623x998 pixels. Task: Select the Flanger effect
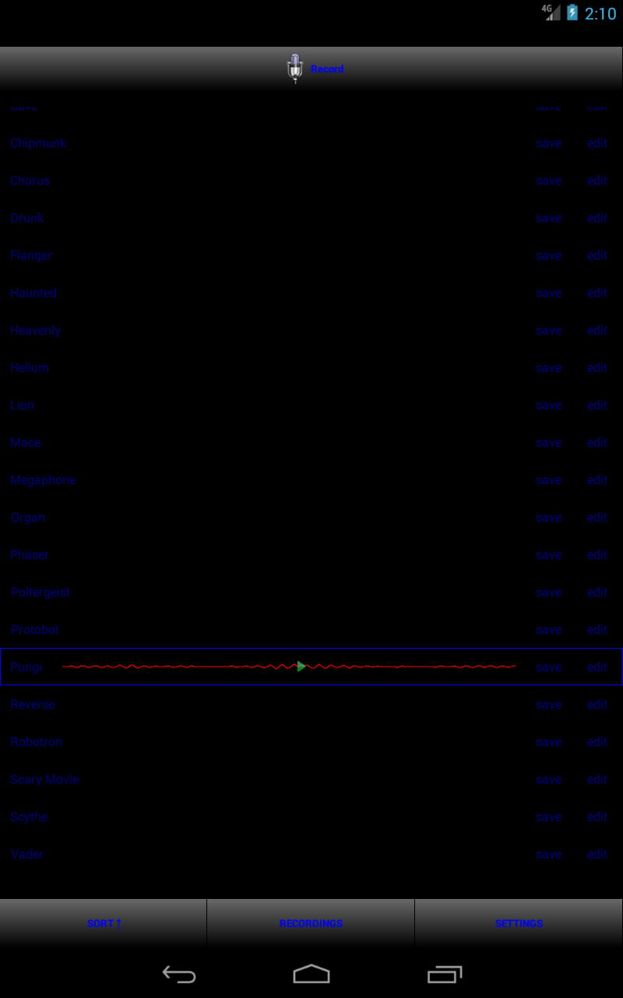pyautogui.click(x=31, y=256)
